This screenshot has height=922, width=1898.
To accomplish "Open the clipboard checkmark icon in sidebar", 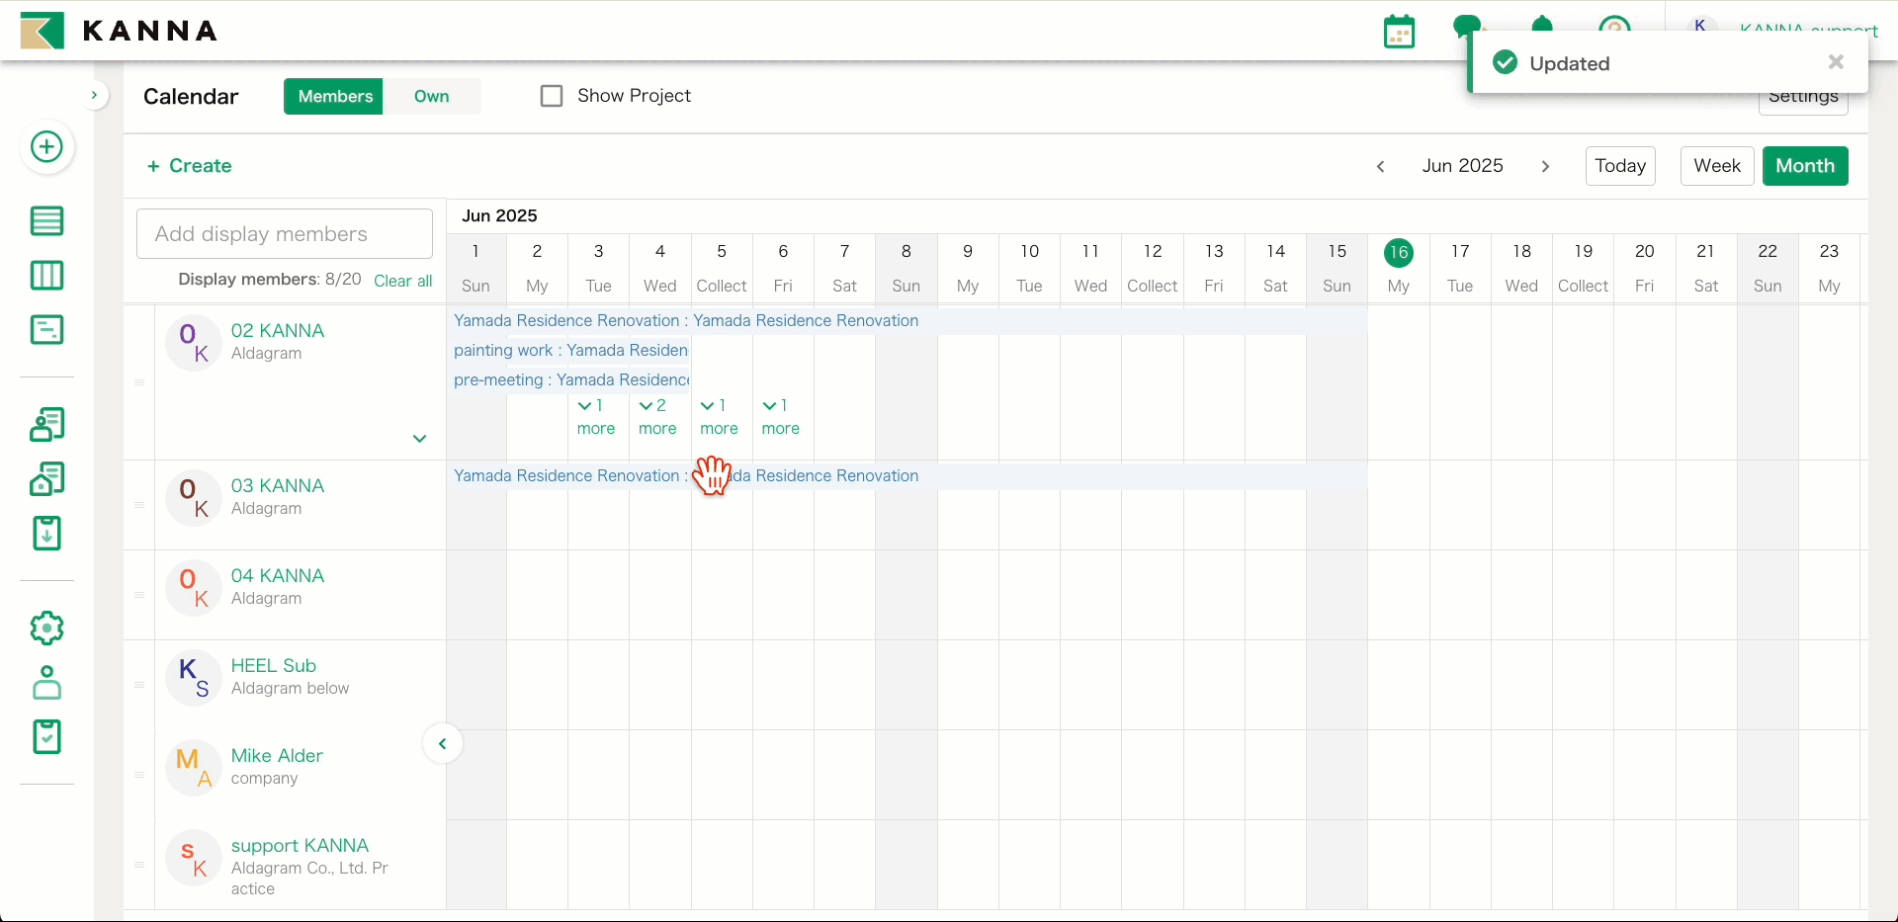I will 46,737.
